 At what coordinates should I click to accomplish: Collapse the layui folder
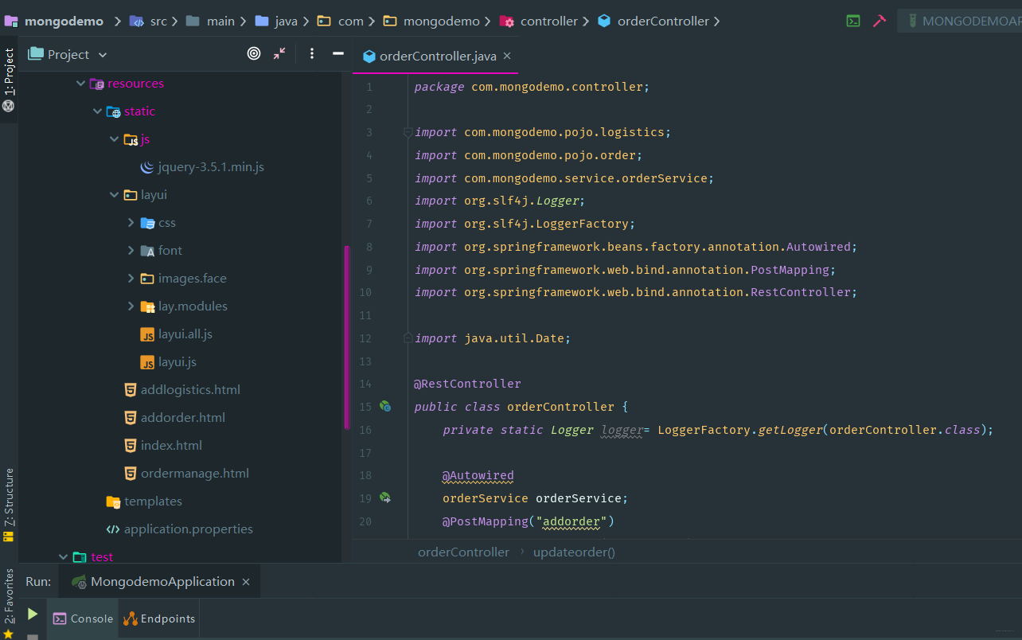click(115, 195)
